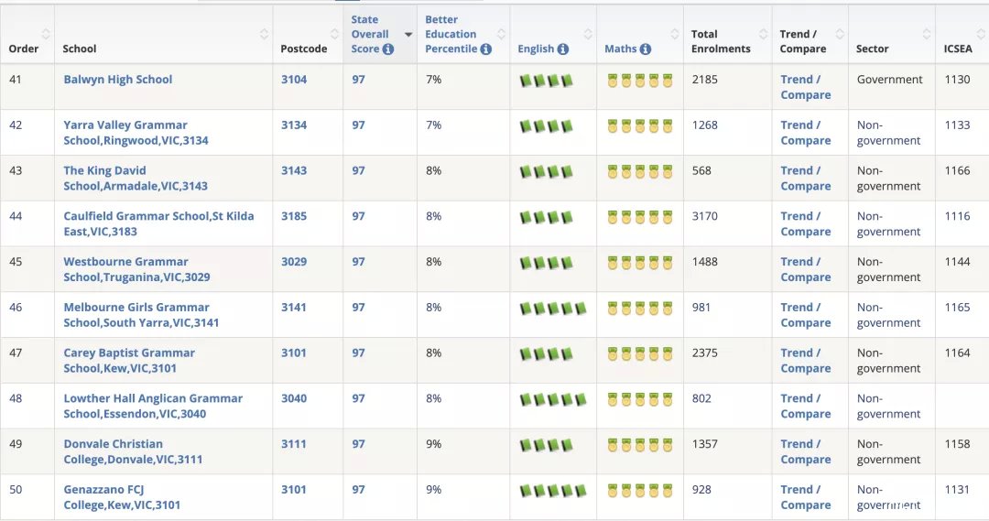
Task: Open Trend / Compare for Balwyn High School
Action: 806,87
